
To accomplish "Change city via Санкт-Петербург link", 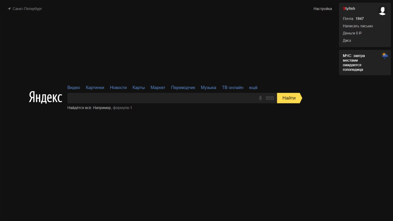I will click(x=27, y=9).
